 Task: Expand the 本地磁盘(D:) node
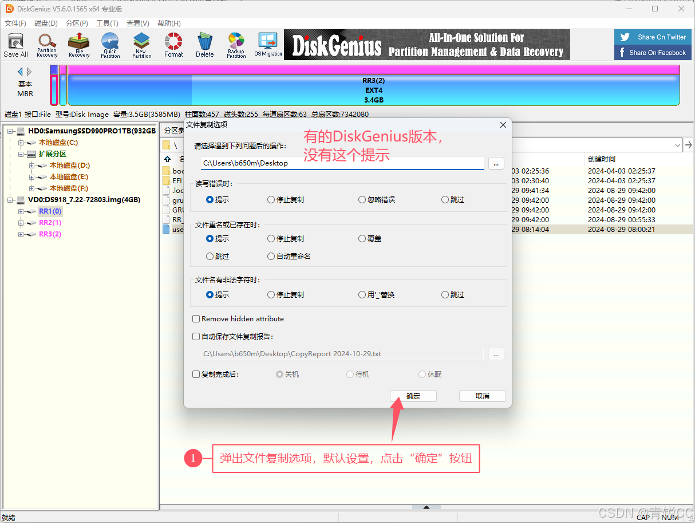(32, 166)
